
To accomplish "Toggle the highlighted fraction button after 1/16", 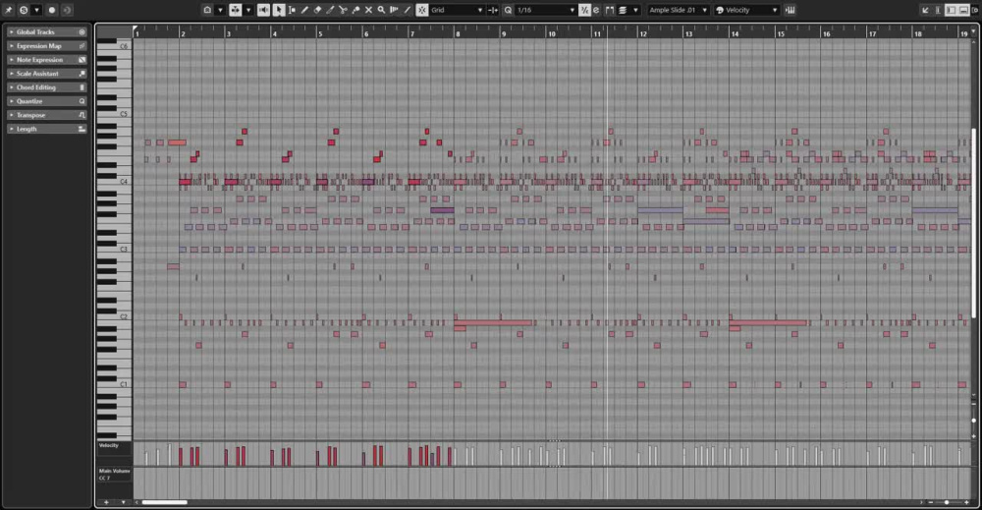I will click(x=584, y=10).
